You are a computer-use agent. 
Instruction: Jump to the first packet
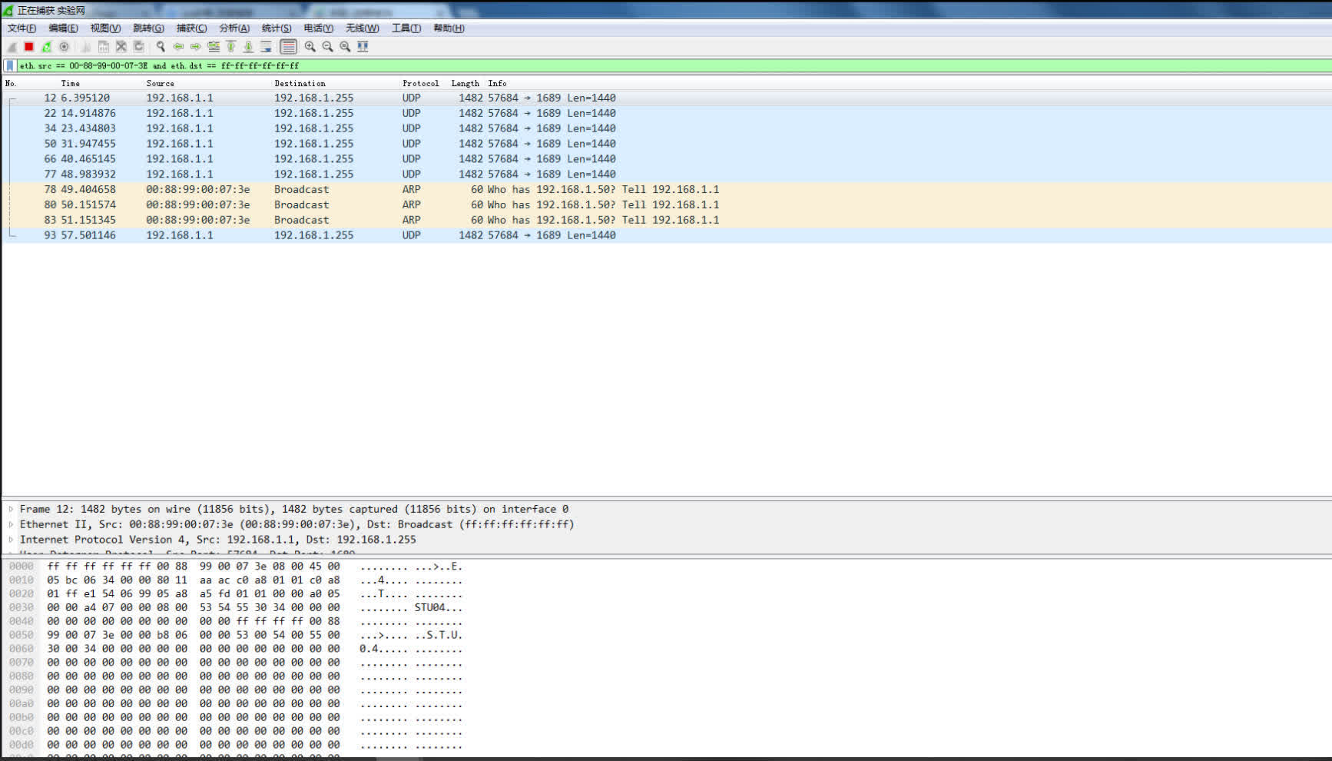point(231,47)
